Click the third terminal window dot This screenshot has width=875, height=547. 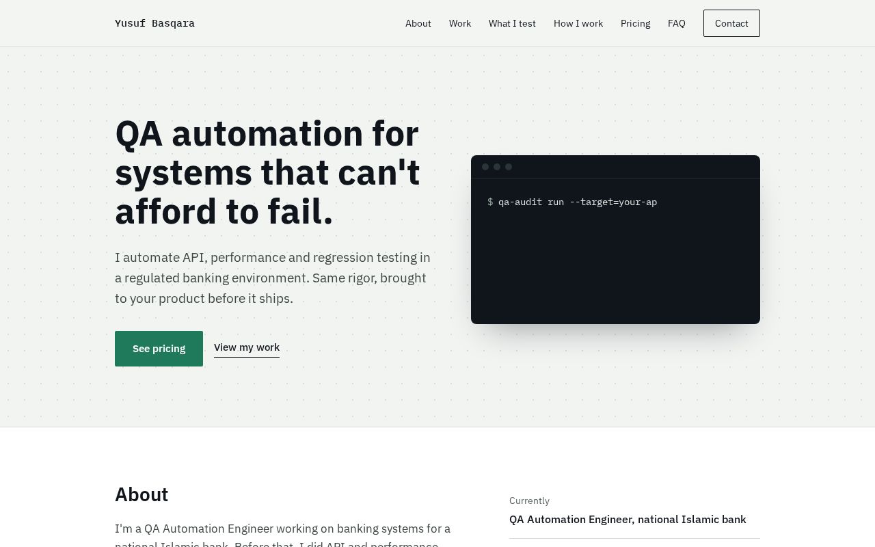509,167
